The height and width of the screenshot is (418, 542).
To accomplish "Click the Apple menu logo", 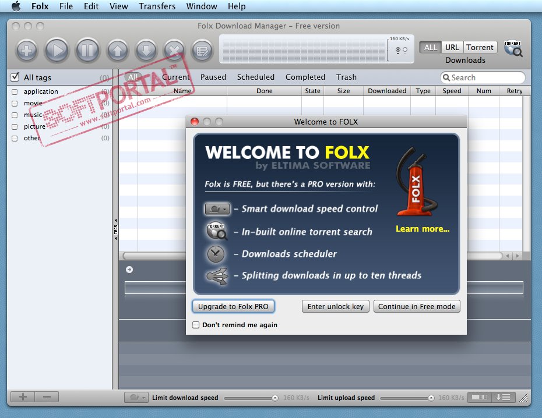I will coord(16,6).
